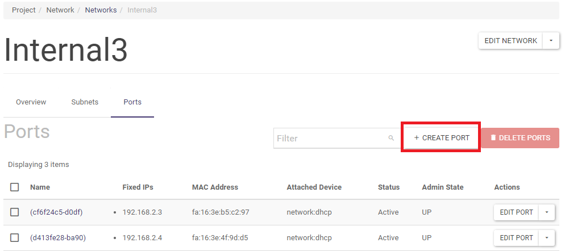
Task: Click the Delete Ports button
Action: click(x=520, y=137)
